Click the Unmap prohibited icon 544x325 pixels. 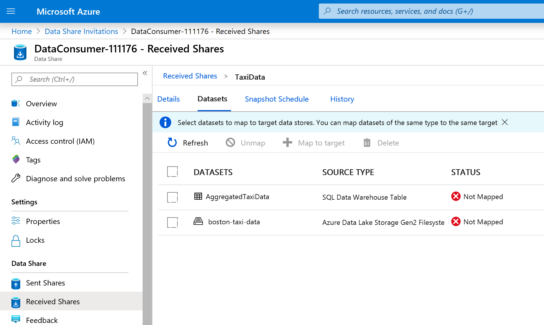tap(230, 143)
